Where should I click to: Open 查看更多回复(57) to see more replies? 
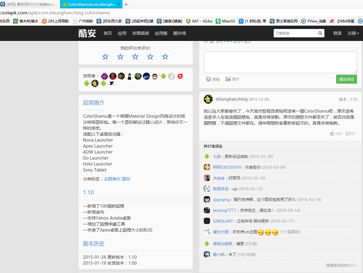[x=340, y=265]
